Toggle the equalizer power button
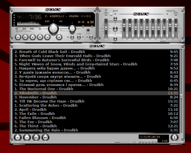The image size is (191, 153). [106, 14]
